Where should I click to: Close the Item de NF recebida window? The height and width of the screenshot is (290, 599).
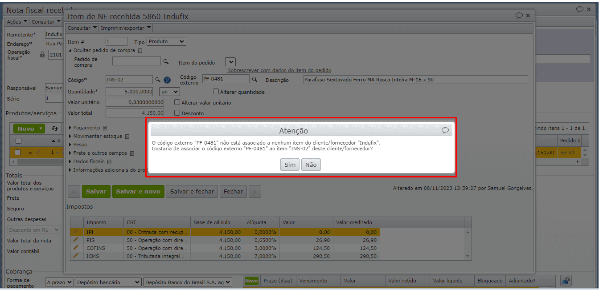tap(528, 16)
